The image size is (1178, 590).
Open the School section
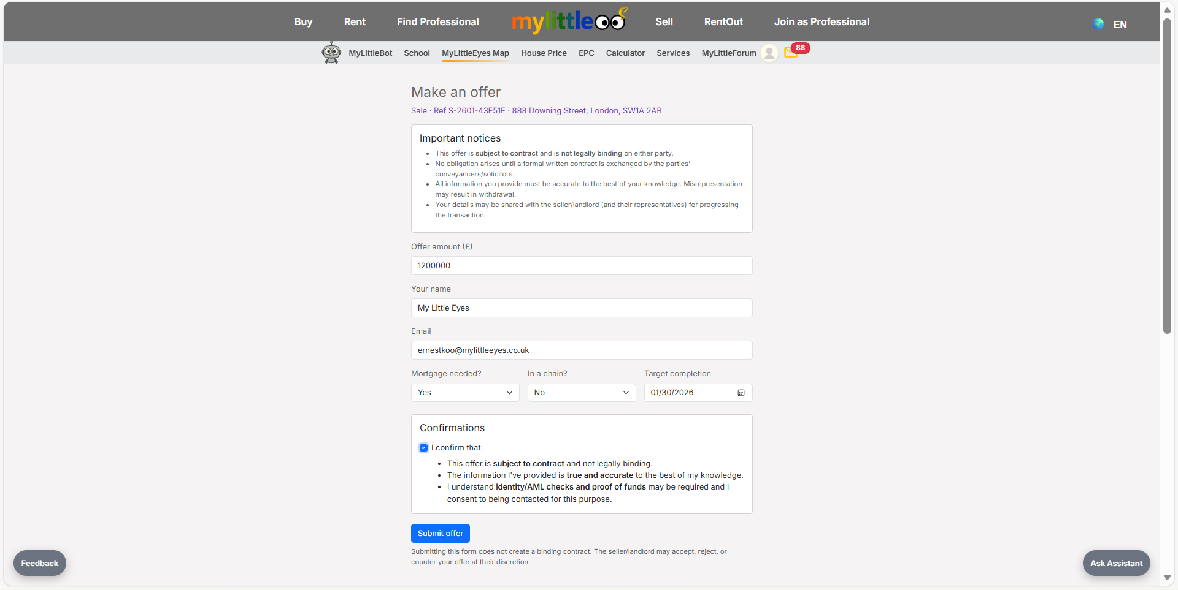click(417, 53)
